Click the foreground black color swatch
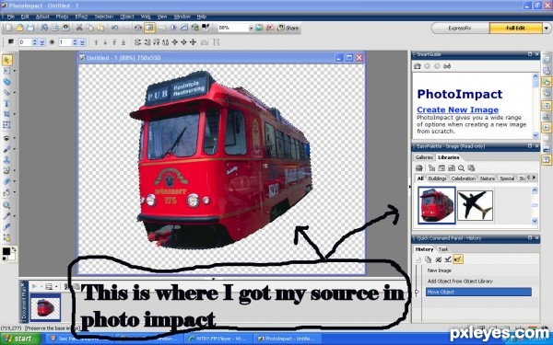Viewport: 553px width, 345px height. [x=6, y=251]
